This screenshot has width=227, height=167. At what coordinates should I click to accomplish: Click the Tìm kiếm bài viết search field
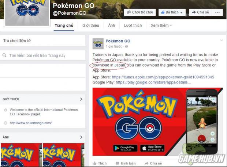[x=43, y=55]
